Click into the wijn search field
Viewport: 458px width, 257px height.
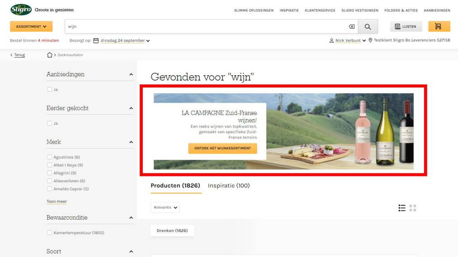[x=206, y=27]
